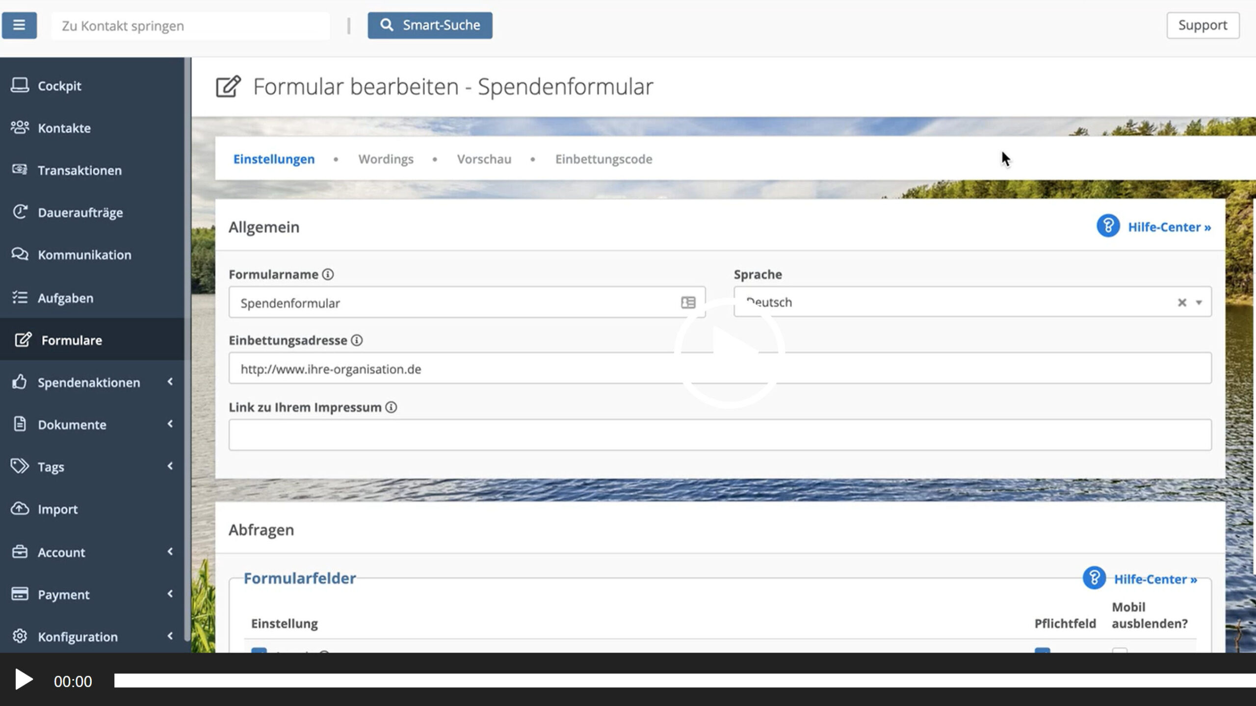
Task: Open the Hilfe-Center link in Allgemein
Action: click(1169, 227)
